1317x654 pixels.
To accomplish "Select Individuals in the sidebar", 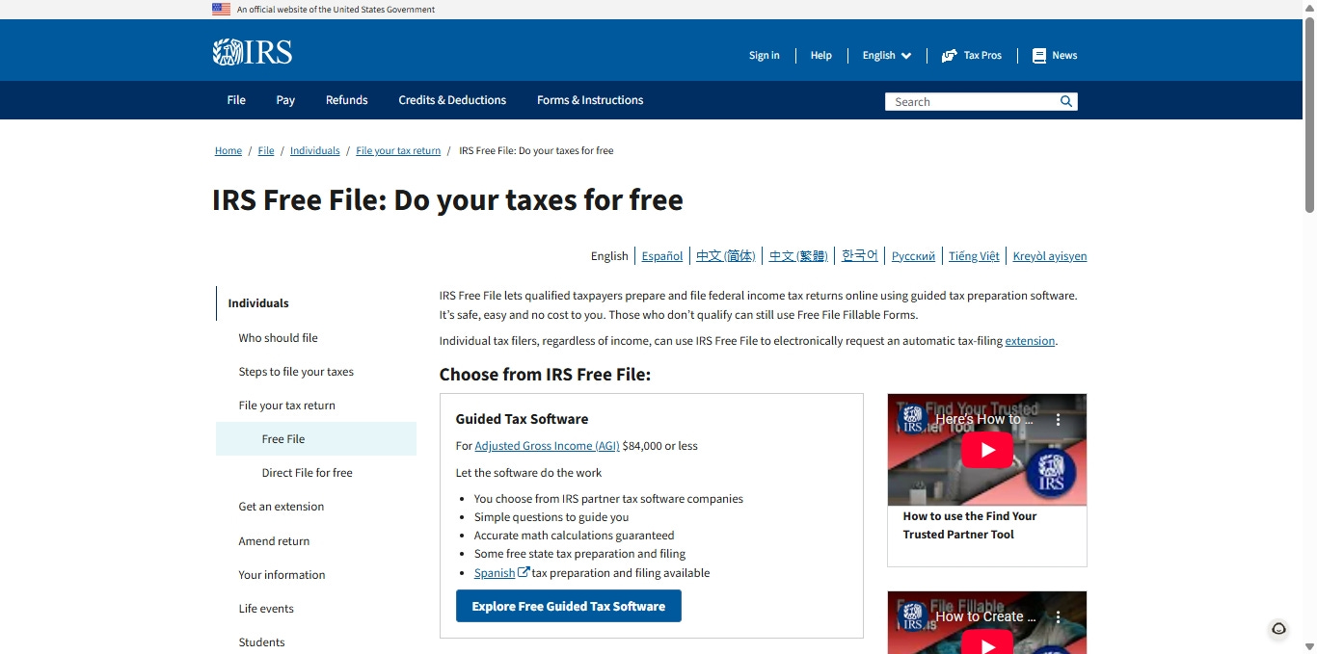I will pos(258,303).
